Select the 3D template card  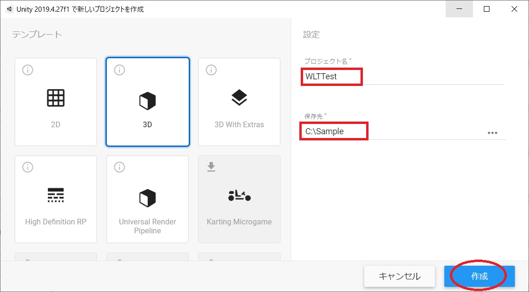[147, 102]
